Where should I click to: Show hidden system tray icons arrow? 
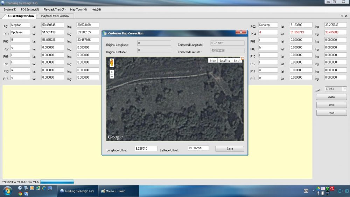(314, 191)
